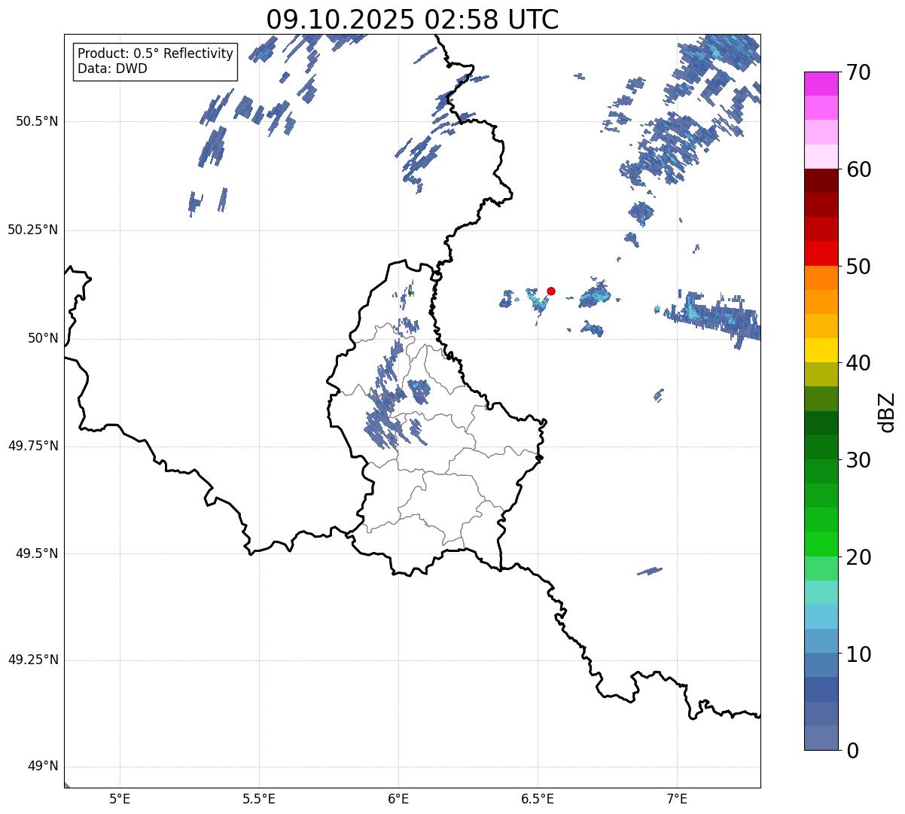Click the bright green colorbar swatch above 20
Image resolution: width=905 pixels, height=814 pixels.
[821, 544]
